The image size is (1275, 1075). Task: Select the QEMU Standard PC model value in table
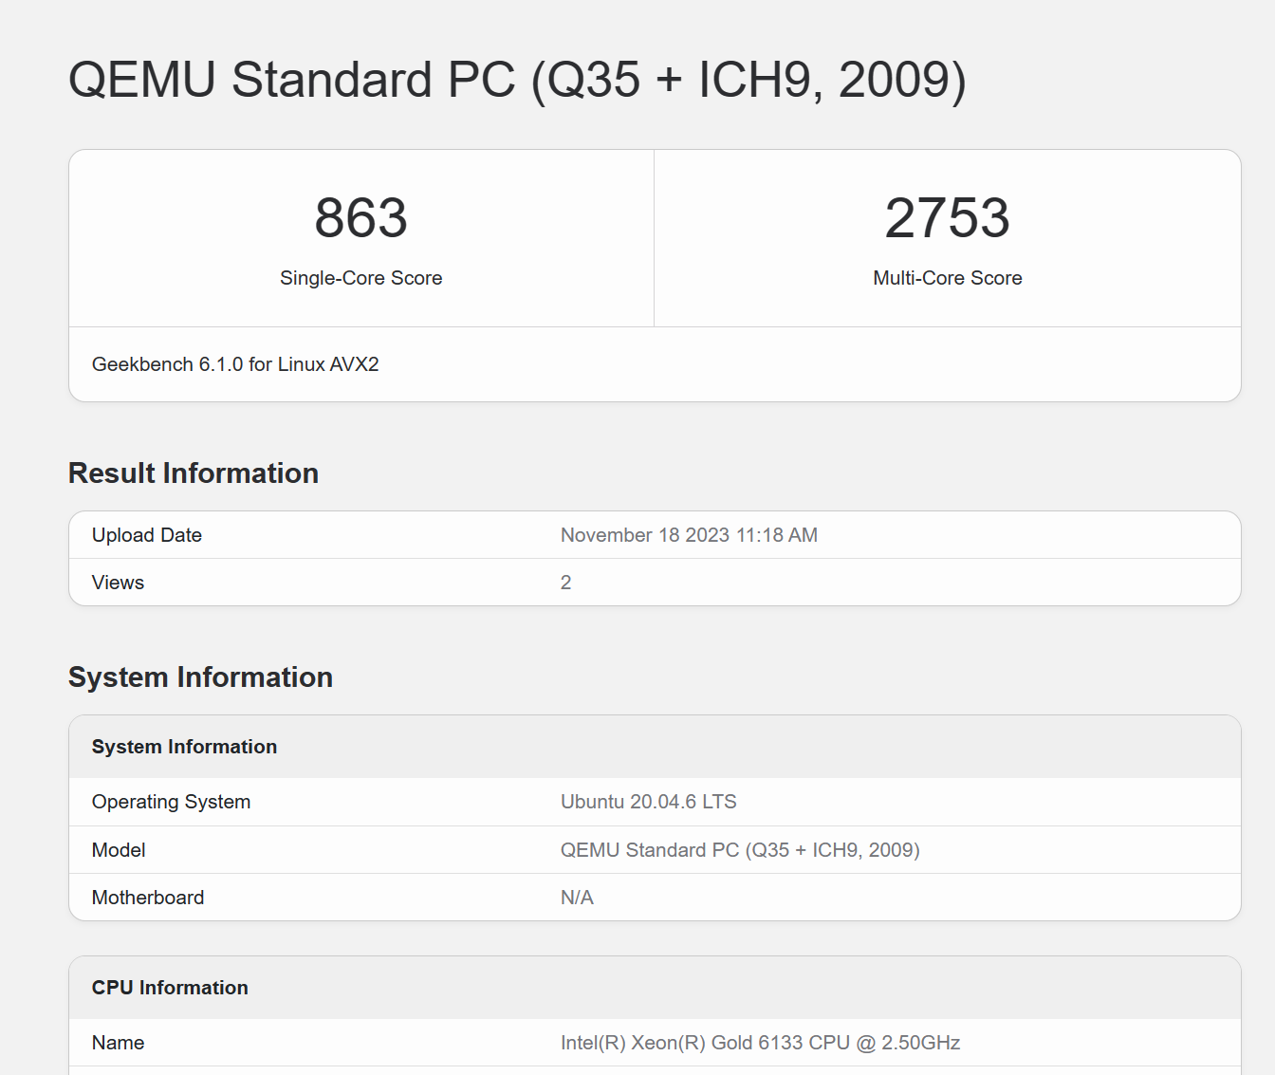[x=740, y=850]
